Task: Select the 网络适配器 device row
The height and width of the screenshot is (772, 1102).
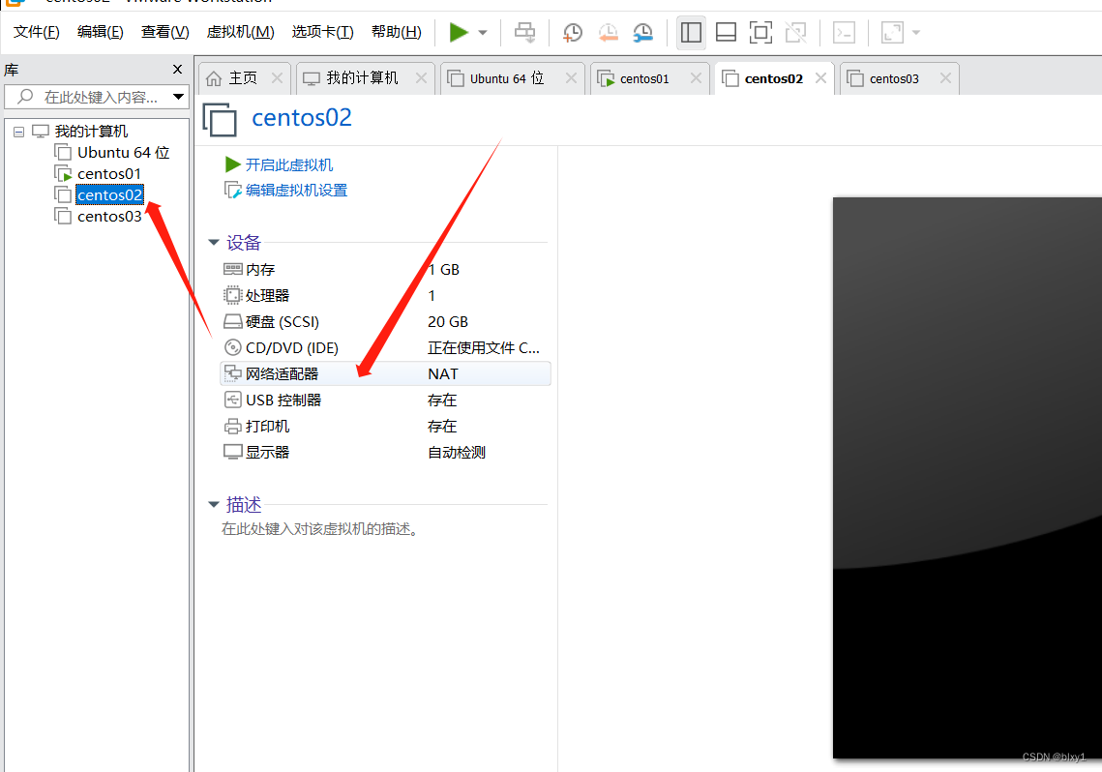Action: [385, 373]
